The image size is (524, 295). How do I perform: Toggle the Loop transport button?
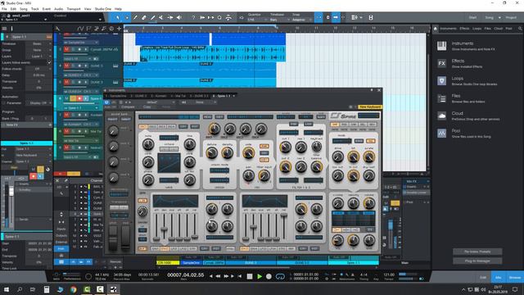[280, 277]
